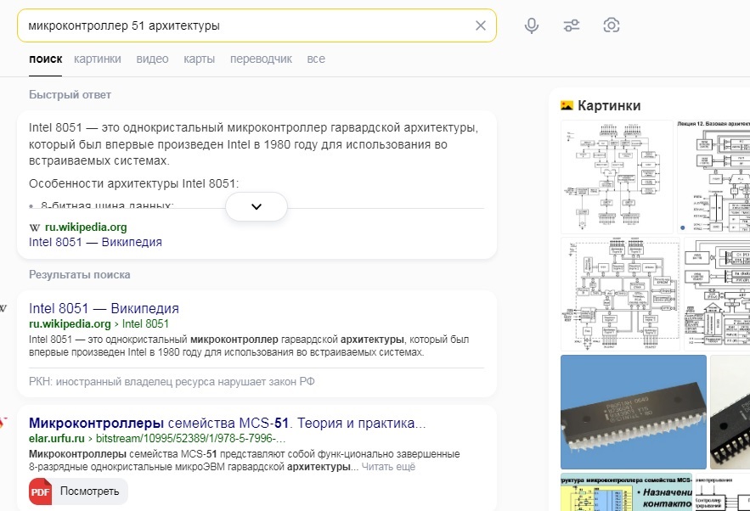Click 'РКН: иностранный владелец ресурса' notice
Screen dimensions: 750x511
coord(172,382)
